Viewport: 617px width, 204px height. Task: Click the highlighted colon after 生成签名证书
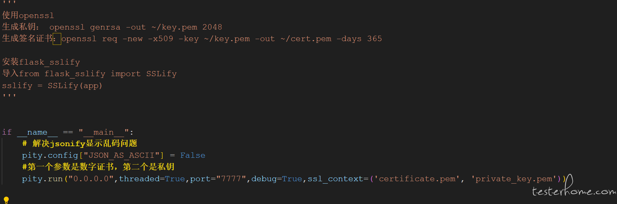pyautogui.click(x=56, y=39)
